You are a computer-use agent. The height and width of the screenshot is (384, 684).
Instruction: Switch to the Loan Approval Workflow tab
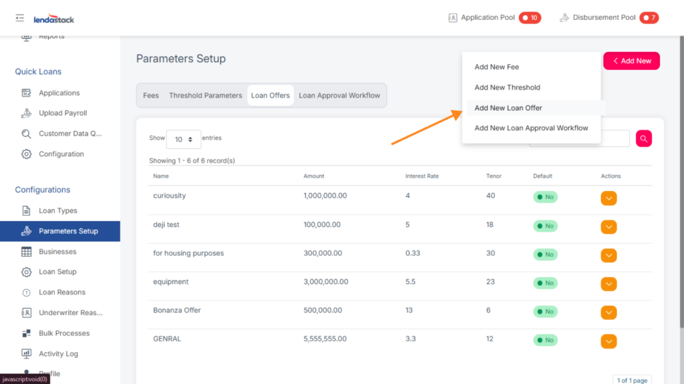(339, 95)
